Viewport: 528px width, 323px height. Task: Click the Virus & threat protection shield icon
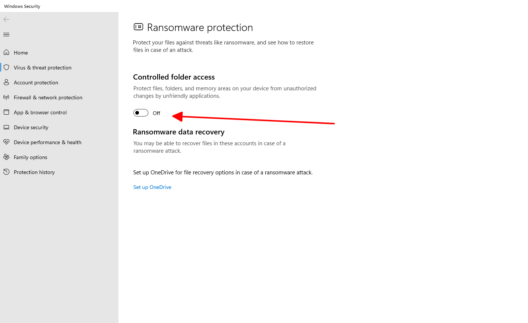pyautogui.click(x=6, y=68)
